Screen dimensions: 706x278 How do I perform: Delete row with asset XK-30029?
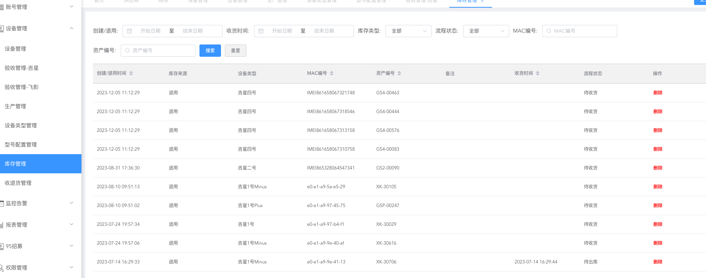click(658, 224)
